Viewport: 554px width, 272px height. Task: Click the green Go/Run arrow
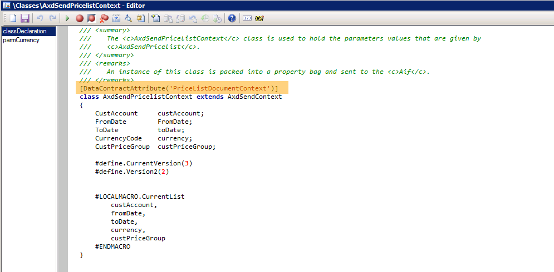tap(67, 18)
